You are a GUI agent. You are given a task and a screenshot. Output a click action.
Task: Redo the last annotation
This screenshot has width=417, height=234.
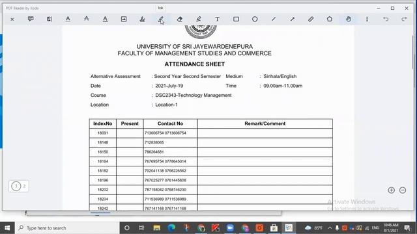404,19
